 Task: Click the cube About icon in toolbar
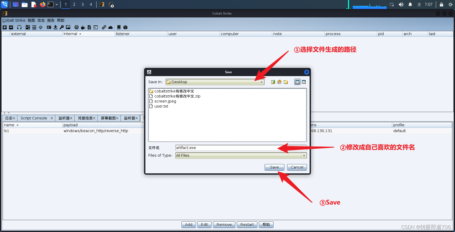pos(125,27)
